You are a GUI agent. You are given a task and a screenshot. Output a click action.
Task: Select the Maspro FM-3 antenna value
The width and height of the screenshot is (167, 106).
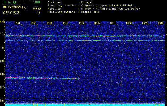coord(89,12)
